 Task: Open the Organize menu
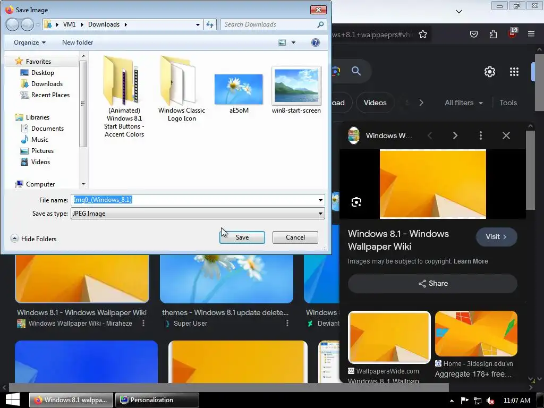30,42
